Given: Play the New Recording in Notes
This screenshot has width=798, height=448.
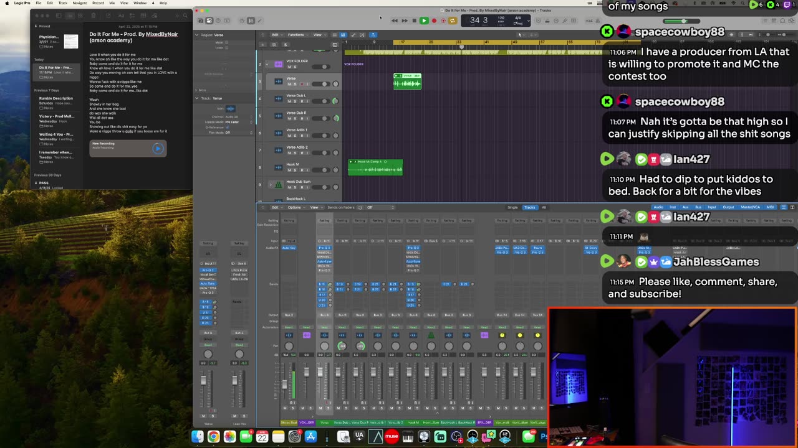Looking at the screenshot, I should [x=158, y=148].
